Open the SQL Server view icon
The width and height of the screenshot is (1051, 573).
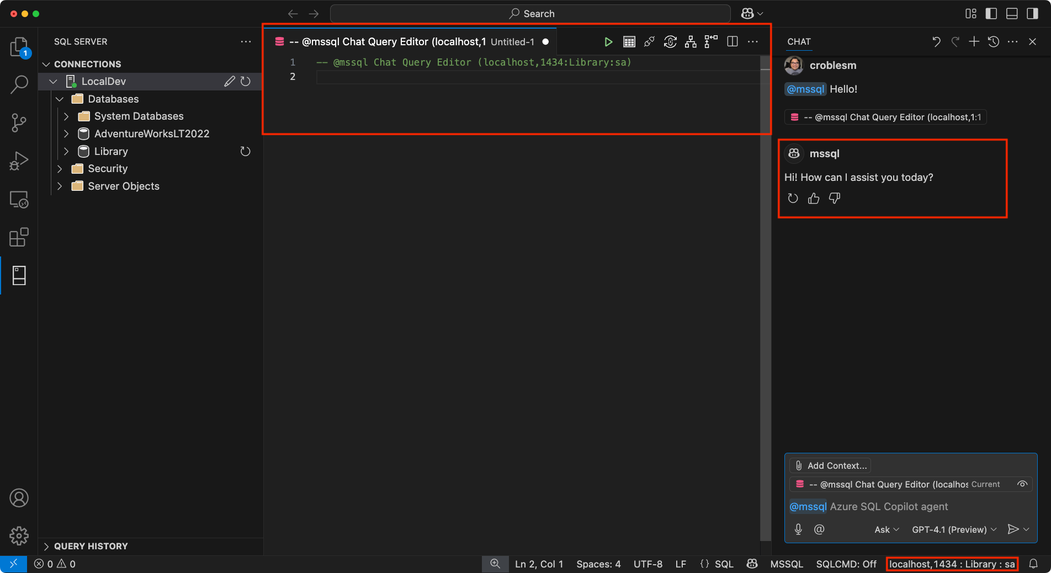point(19,275)
